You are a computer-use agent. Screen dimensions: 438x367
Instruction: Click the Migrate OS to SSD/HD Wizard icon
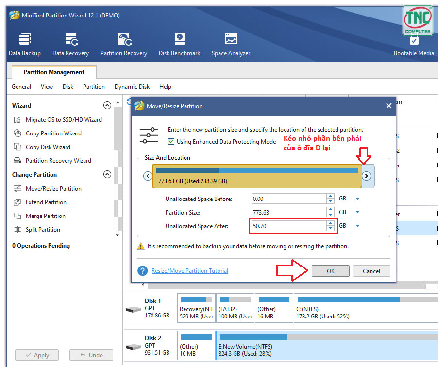(17, 120)
